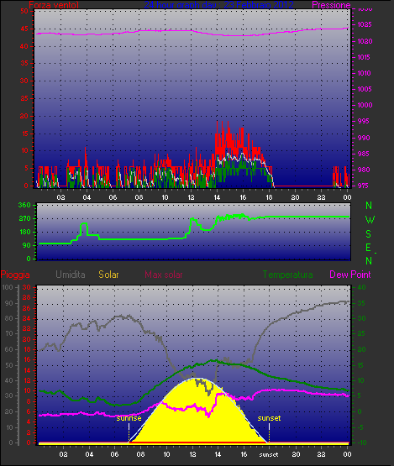
Task: Click '18' tick on the wind chart time axis
Action: tap(269, 197)
